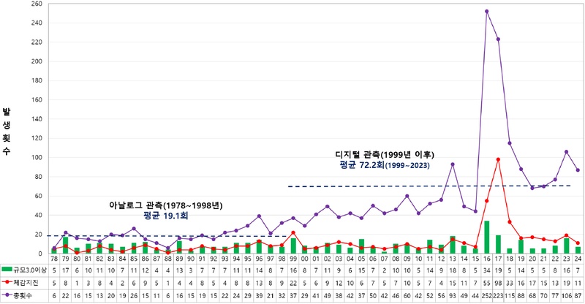Screen dimensions: 585x304
Task: Click the dashed digital-average line
Action: (429, 186)
